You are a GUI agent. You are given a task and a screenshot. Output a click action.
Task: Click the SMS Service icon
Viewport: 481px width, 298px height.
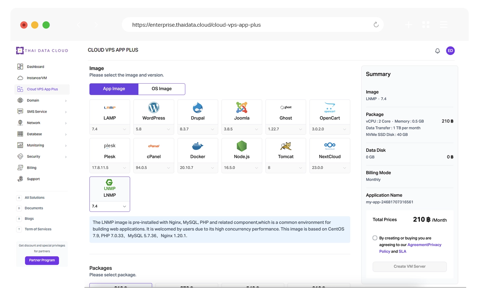(20, 111)
